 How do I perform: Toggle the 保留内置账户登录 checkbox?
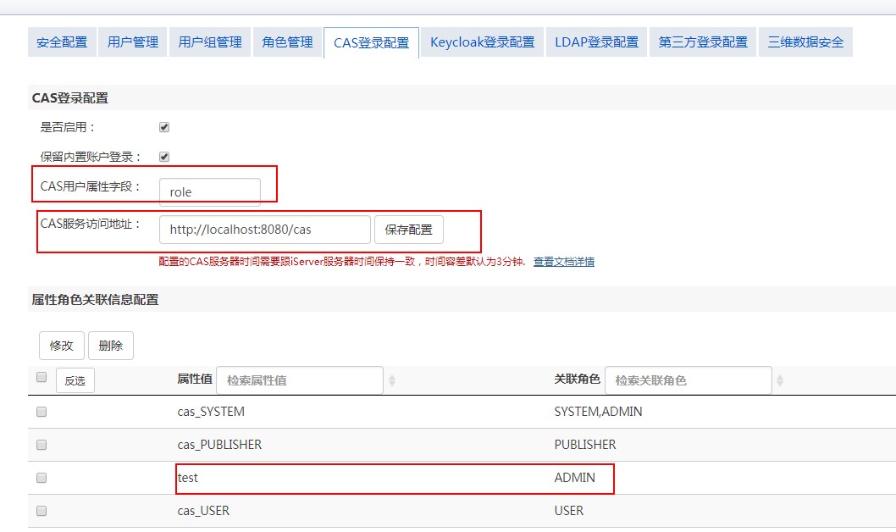[x=164, y=157]
